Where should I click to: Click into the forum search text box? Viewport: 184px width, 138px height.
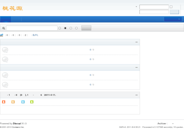32,28
